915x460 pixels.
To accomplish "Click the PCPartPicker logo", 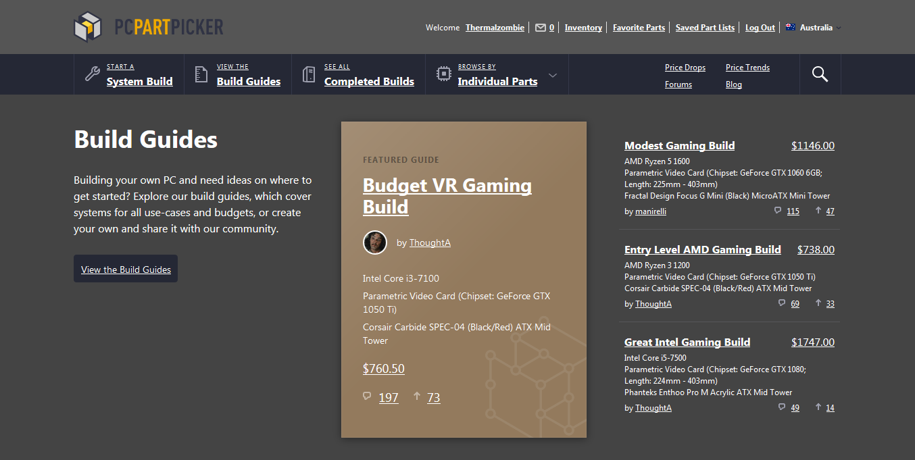I will click(149, 27).
